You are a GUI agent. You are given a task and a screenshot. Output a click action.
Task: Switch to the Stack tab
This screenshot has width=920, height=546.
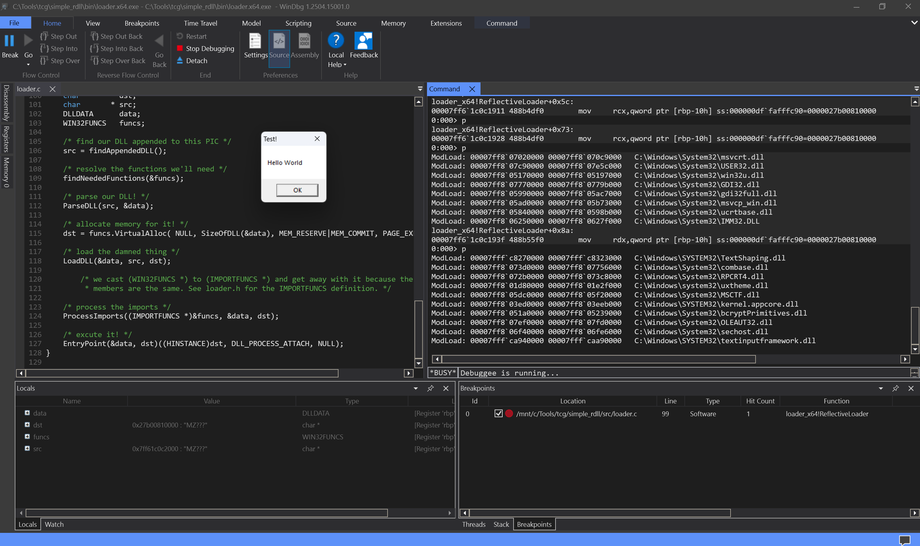[x=501, y=524]
